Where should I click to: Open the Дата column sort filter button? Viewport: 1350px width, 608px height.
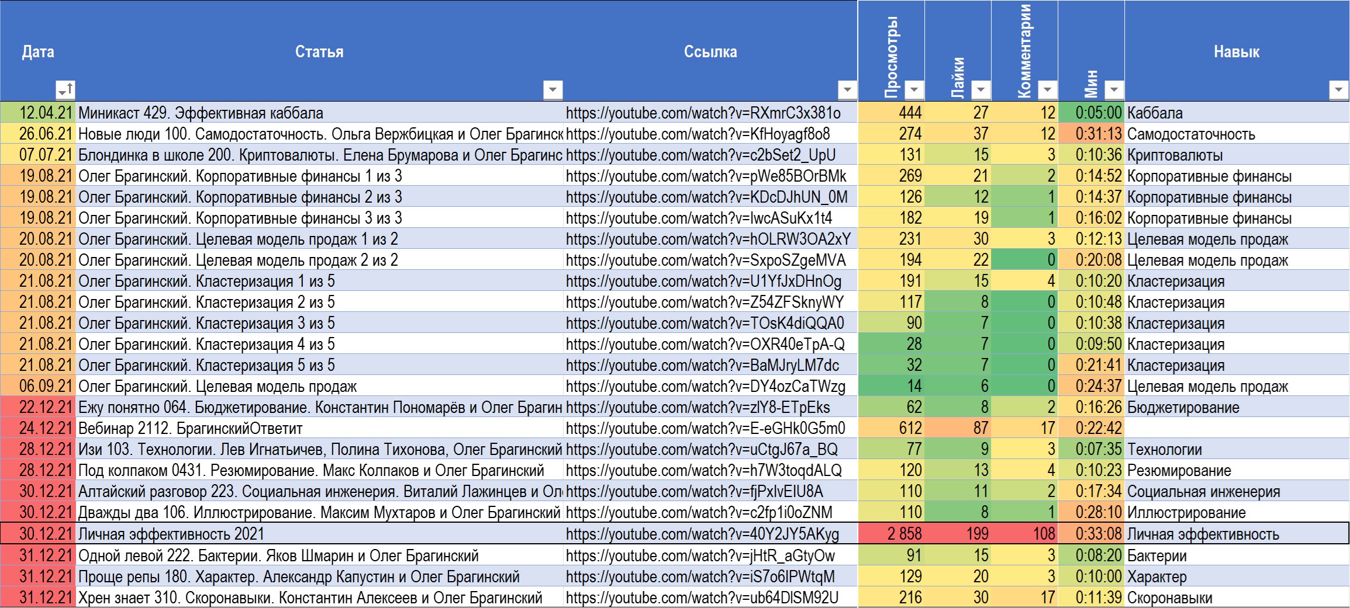coord(65,90)
